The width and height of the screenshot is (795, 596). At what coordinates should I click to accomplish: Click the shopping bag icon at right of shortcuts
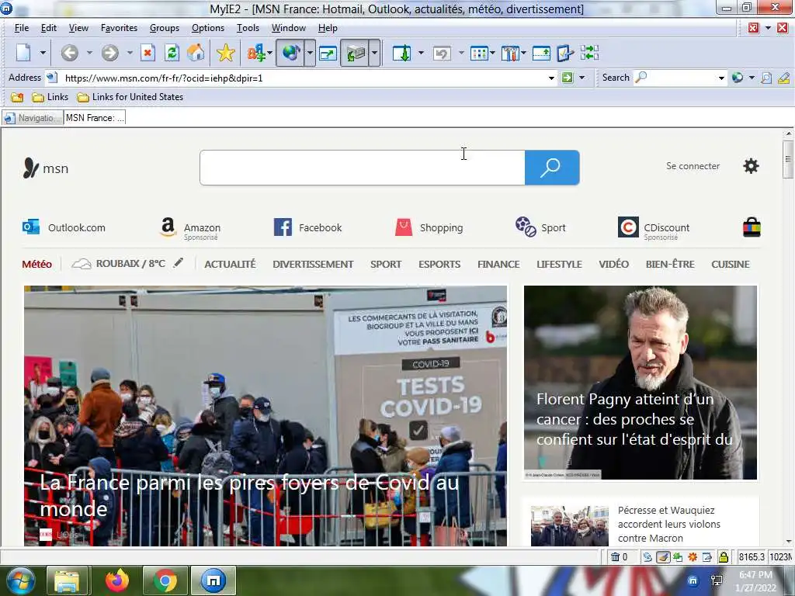[752, 227]
